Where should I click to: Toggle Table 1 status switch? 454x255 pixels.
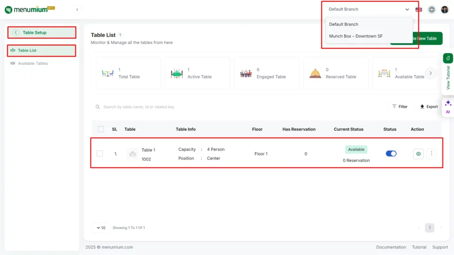coord(391,154)
